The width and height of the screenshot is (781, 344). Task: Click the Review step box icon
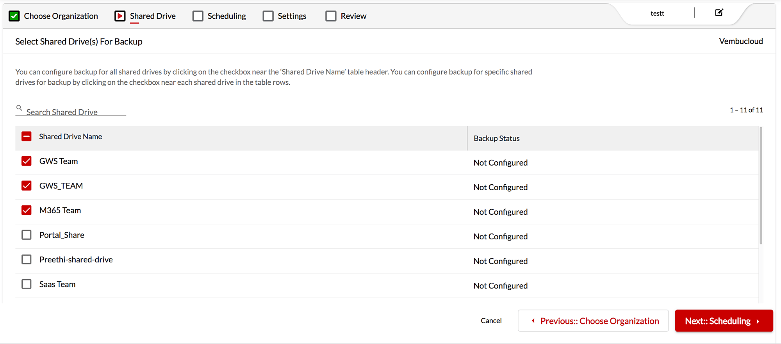coord(331,16)
